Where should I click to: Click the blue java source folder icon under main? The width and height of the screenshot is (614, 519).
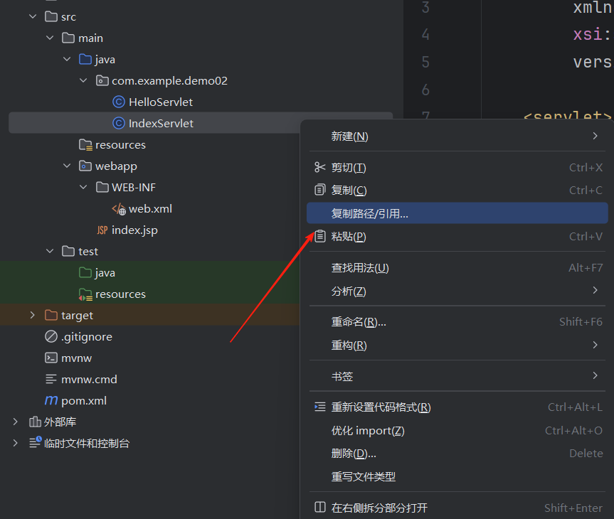click(x=85, y=60)
